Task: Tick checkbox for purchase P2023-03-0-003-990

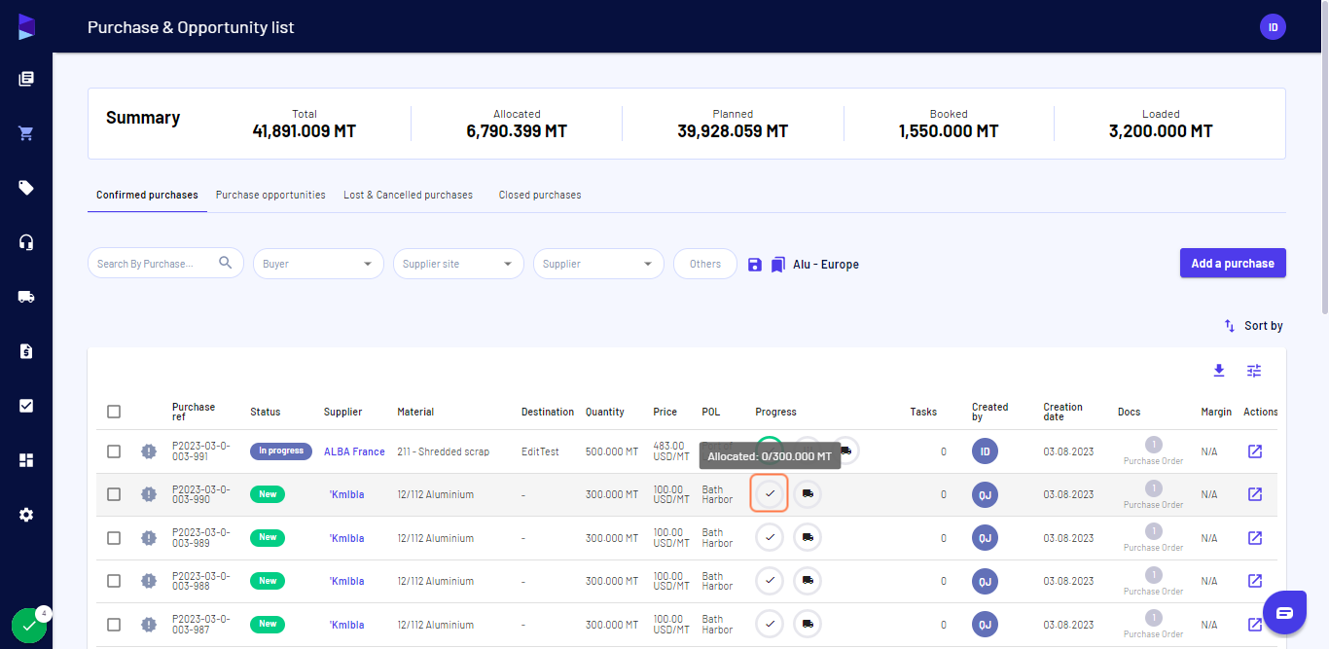Action: pos(114,494)
